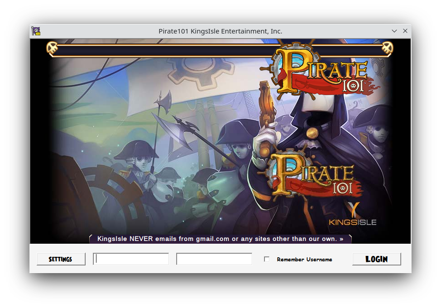This screenshot has width=441, height=308.
Task: Minimize window using the title bar chevron
Action: 394,31
